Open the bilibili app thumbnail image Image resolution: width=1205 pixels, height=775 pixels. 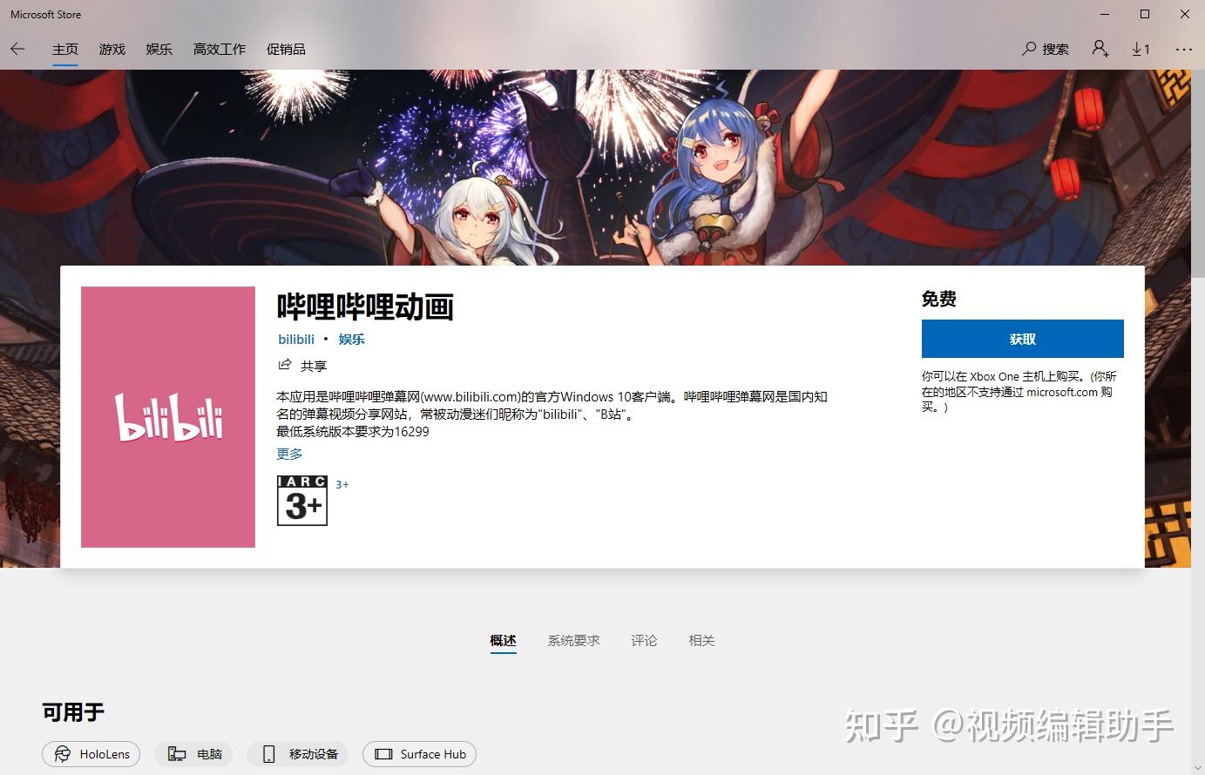167,416
